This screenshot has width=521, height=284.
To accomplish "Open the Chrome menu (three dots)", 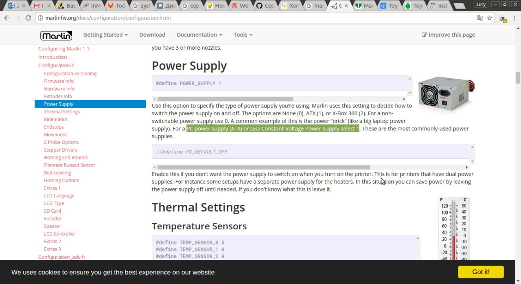I will (x=514, y=18).
